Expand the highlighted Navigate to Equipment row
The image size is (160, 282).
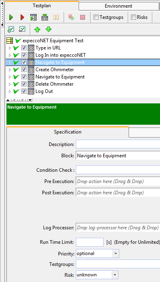pyautogui.click(x=10, y=62)
